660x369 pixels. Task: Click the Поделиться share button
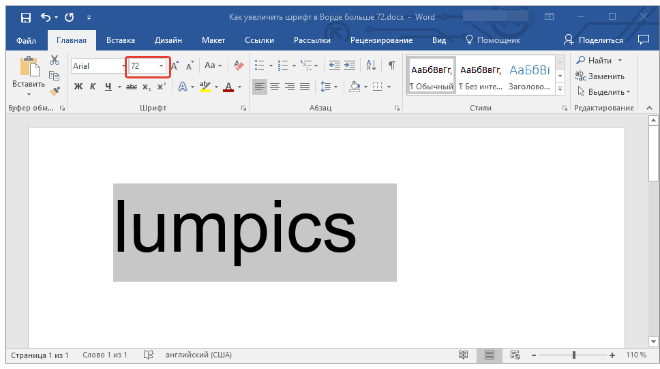point(594,40)
